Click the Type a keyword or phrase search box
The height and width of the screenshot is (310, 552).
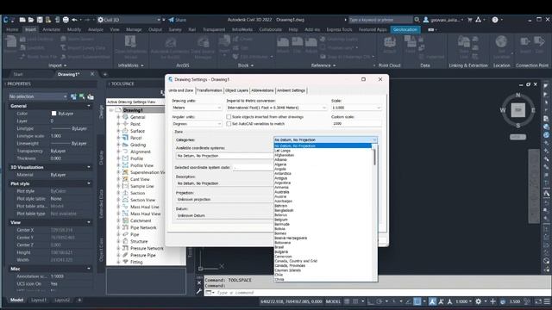(380, 20)
